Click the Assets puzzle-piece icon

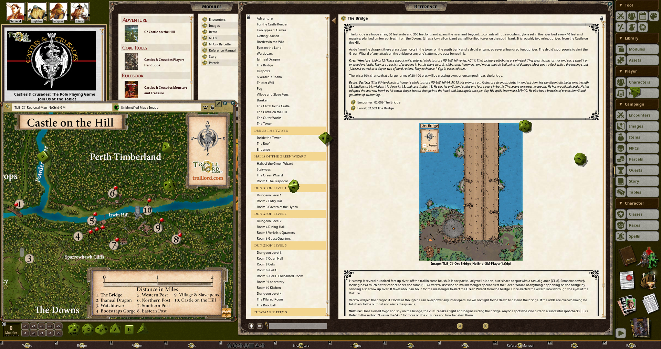[x=621, y=60]
